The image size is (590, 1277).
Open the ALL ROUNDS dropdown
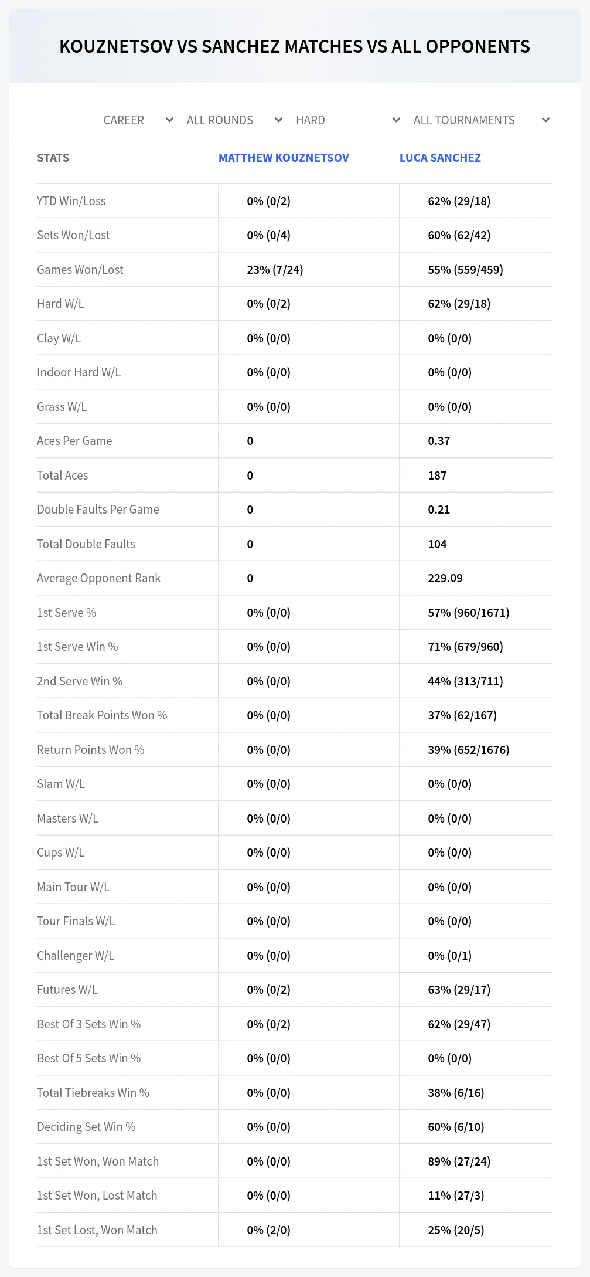click(234, 120)
